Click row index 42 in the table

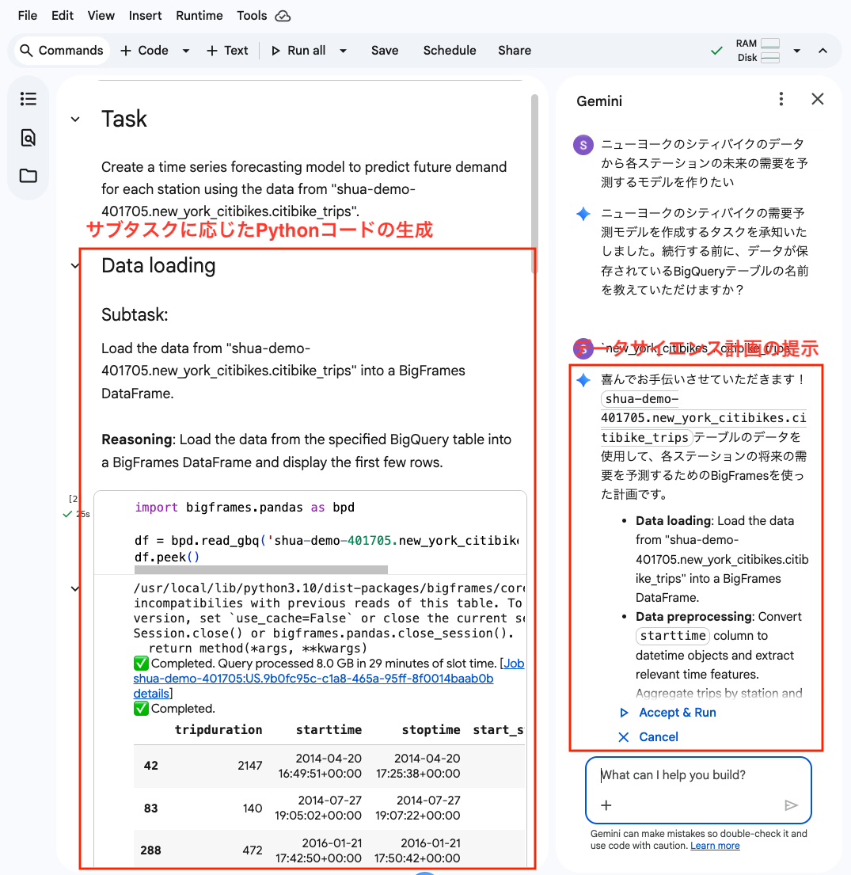pos(150,766)
